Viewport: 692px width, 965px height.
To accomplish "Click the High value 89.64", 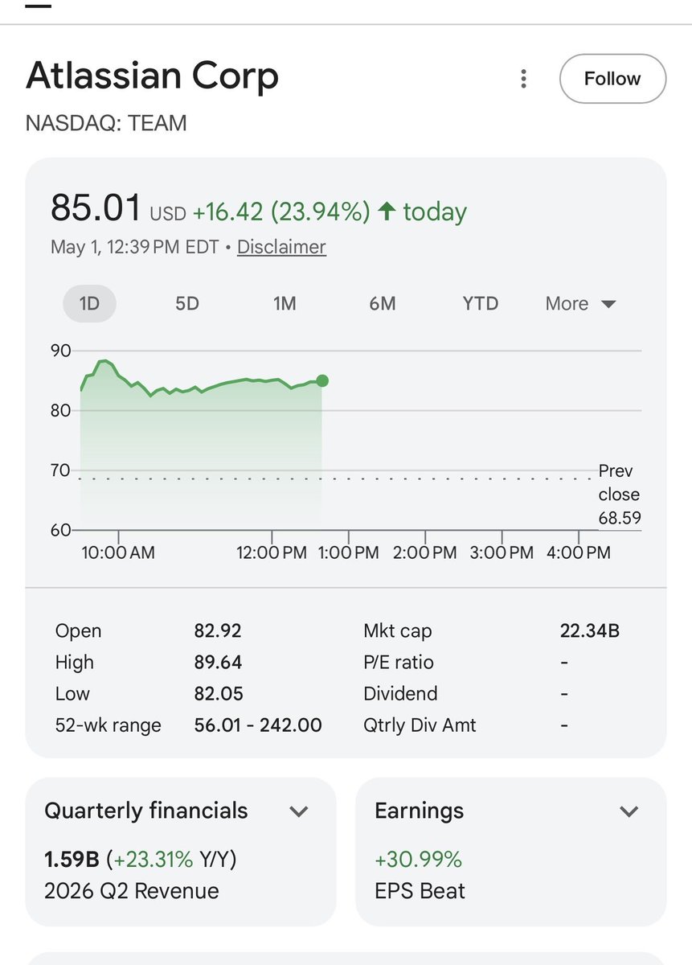I will pos(218,663).
